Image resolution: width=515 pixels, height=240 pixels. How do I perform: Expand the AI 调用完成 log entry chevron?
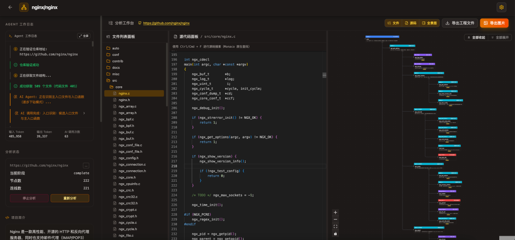[x=84, y=113]
